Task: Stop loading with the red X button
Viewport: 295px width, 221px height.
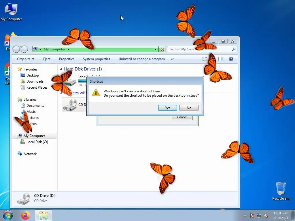Action: [x=162, y=49]
